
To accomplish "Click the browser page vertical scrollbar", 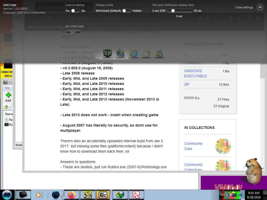I will 262,71.
